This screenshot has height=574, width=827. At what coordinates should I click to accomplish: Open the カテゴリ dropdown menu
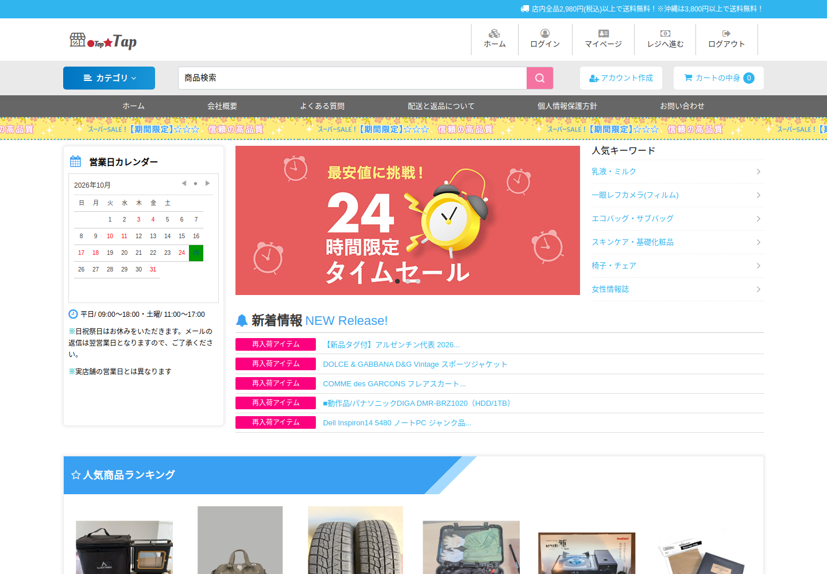point(109,78)
